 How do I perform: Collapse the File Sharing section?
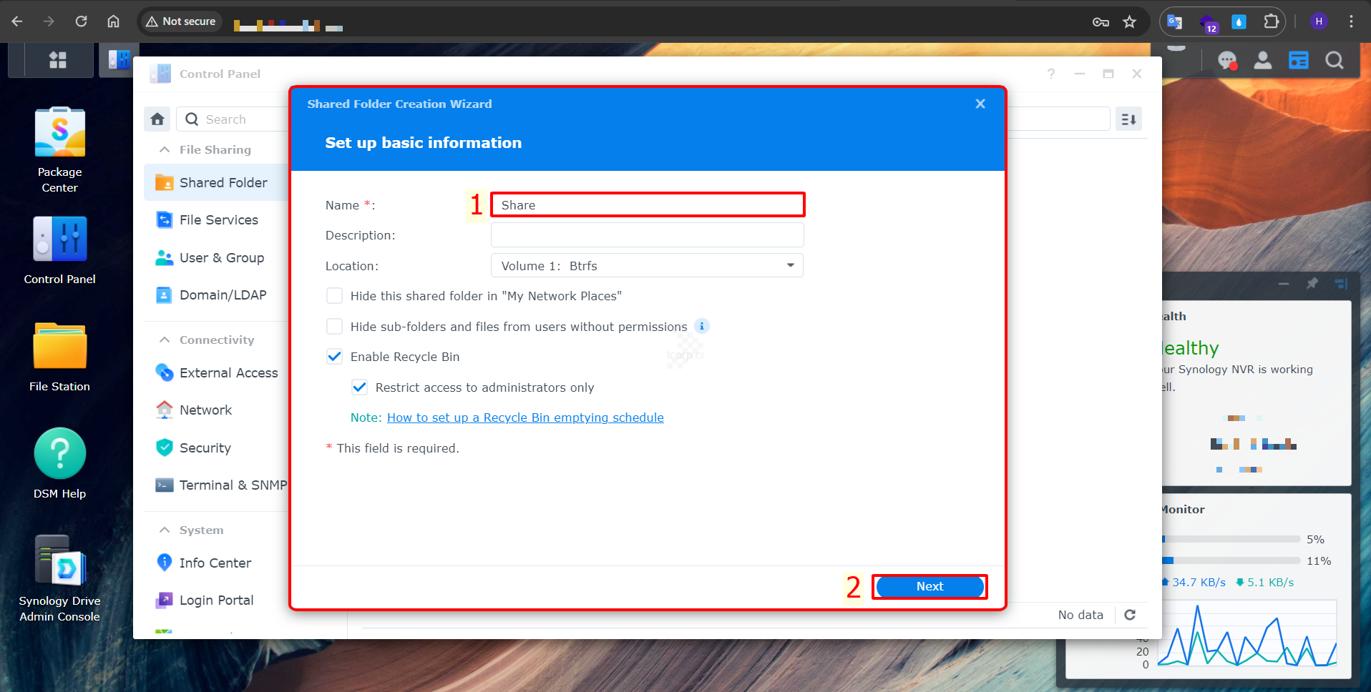165,149
